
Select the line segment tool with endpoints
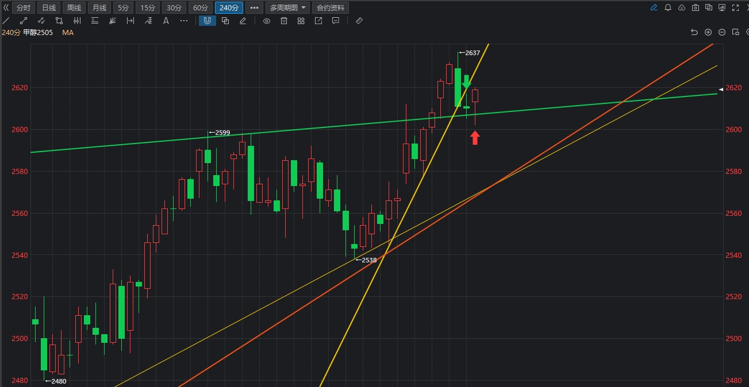pyautogui.click(x=24, y=21)
